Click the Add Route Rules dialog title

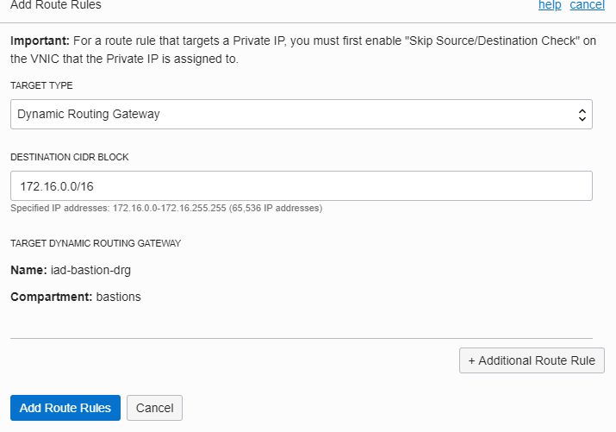55,5
